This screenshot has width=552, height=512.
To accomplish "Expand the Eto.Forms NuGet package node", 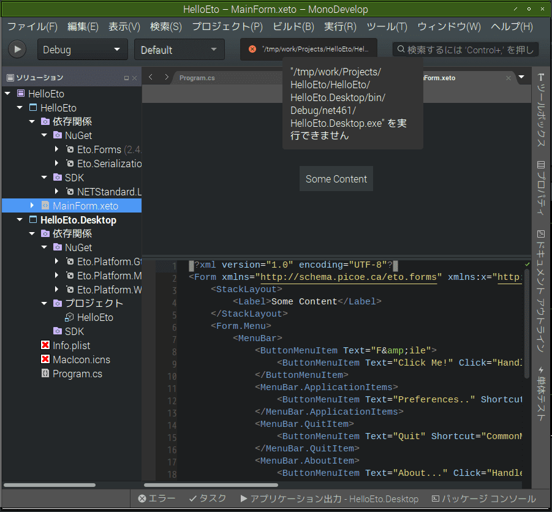I will point(56,149).
